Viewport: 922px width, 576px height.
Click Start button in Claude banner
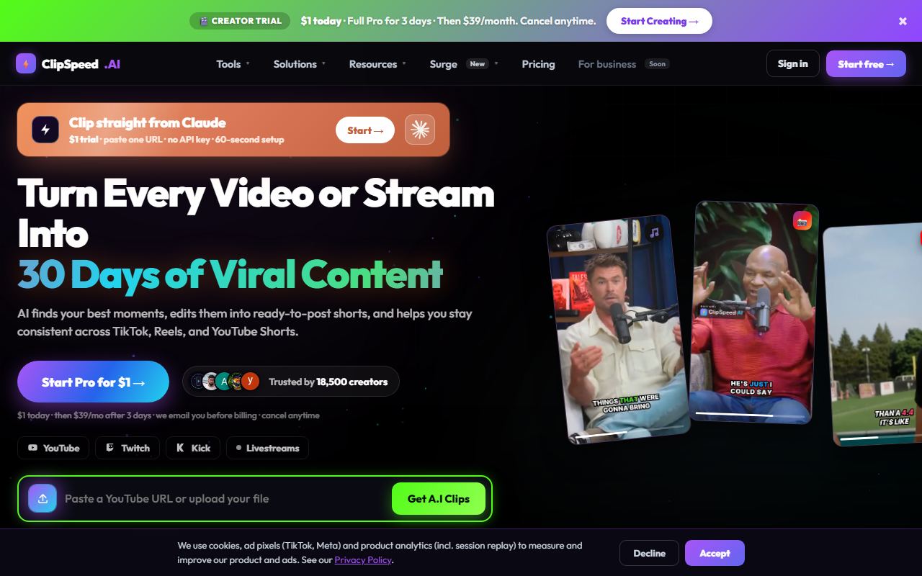pos(365,130)
